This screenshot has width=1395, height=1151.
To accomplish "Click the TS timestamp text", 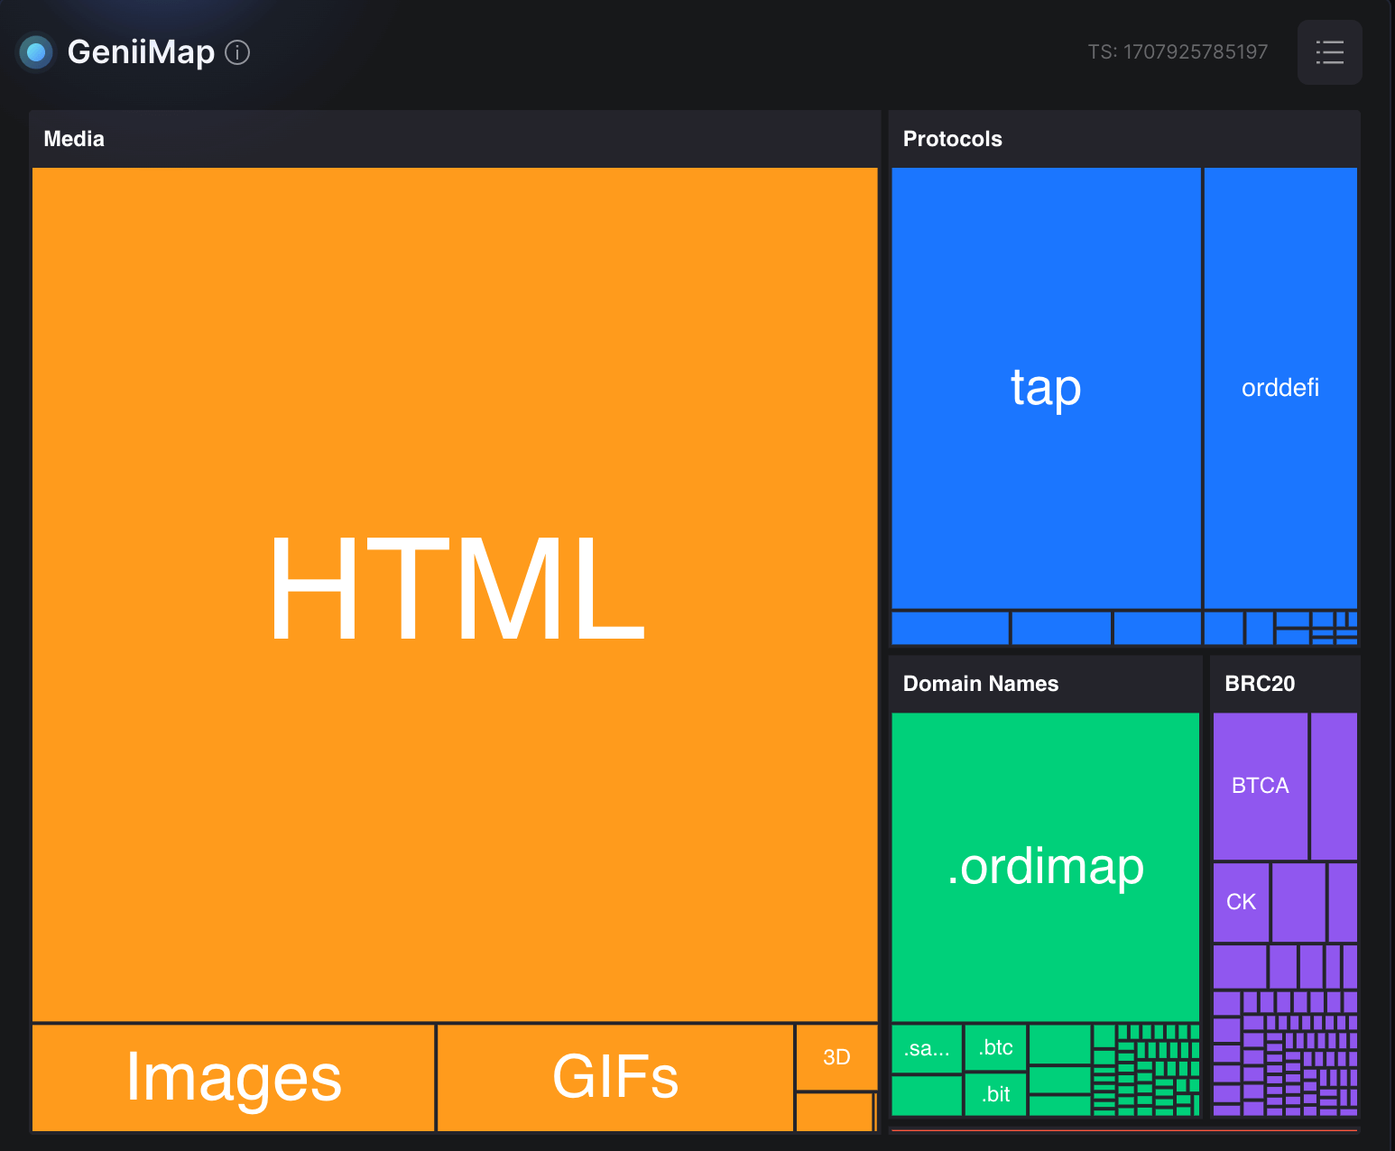I will (x=1177, y=52).
